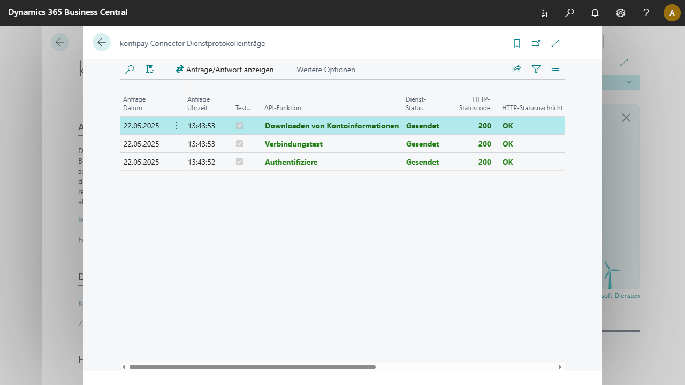Open the row options three-dot menu

coord(177,126)
